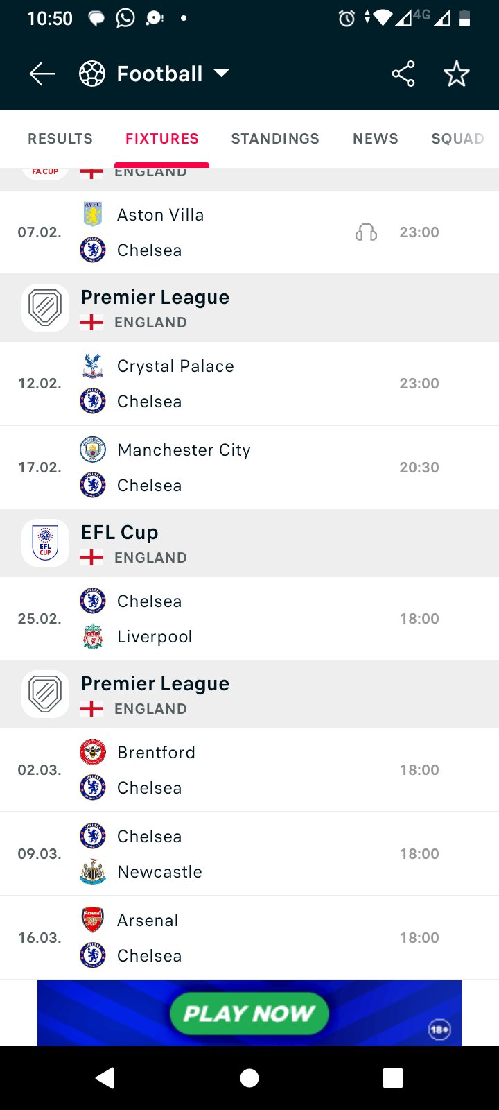Image resolution: width=499 pixels, height=1110 pixels.
Task: Switch to the Standings tab
Action: 275,139
